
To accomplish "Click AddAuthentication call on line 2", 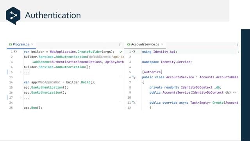I will pos(71,57).
